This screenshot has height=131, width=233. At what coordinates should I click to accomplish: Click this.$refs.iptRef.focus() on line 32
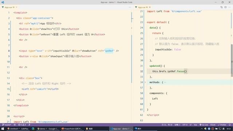click(169, 71)
